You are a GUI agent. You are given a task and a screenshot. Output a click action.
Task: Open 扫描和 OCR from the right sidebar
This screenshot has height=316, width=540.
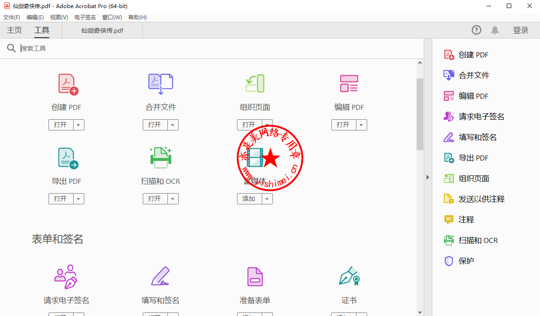tap(471, 240)
